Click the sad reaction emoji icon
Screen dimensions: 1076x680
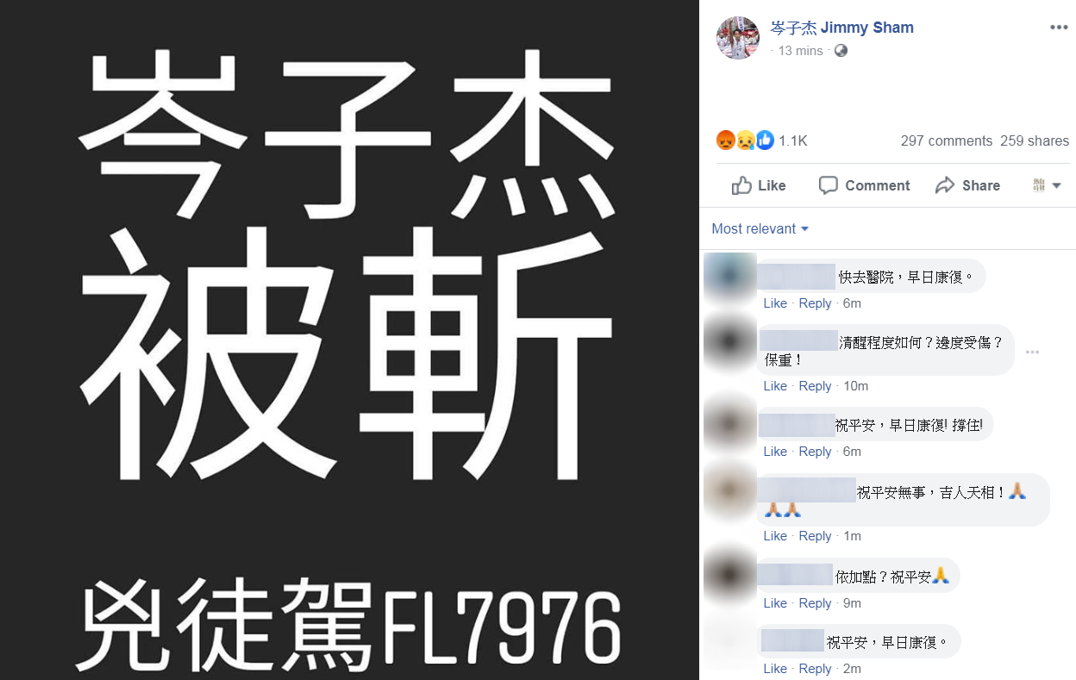[745, 140]
